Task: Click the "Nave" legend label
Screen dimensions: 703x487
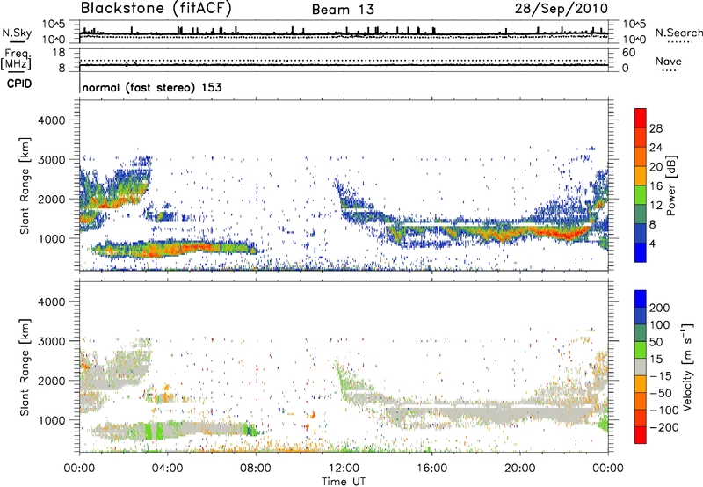Action: click(668, 62)
